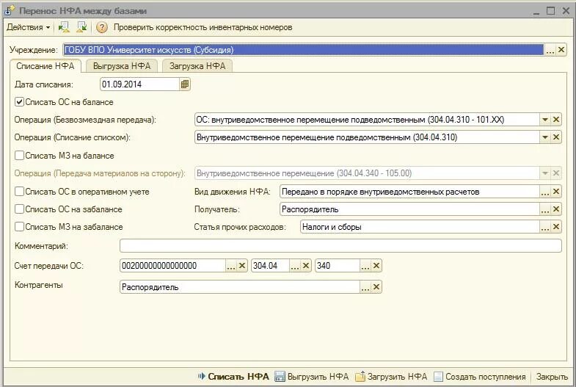Click the Выгрузить НФА button
This screenshot has width=576, height=387.
(312, 376)
